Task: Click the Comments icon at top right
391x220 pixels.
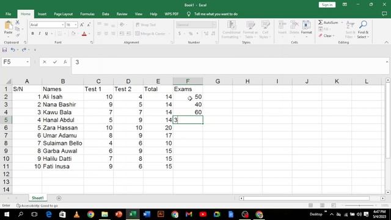Action: coord(384,14)
